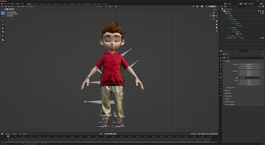This screenshot has width=265, height=145.
Task: Toggle lock on Location X
Action: coord(260,64)
